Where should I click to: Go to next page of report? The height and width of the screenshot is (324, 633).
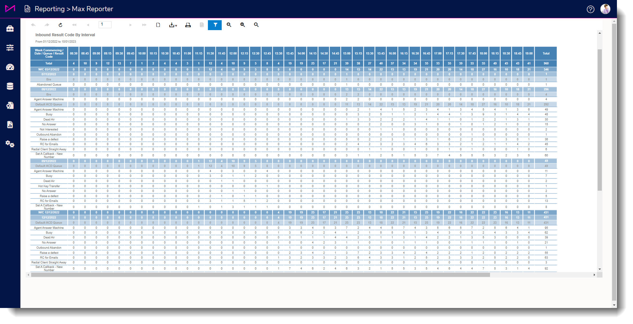pos(130,25)
